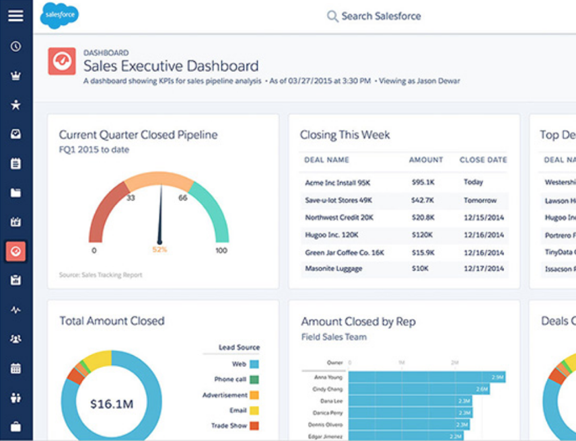576x441 pixels.
Task: Open the Acme Inc Install 95K deal
Action: (x=338, y=183)
